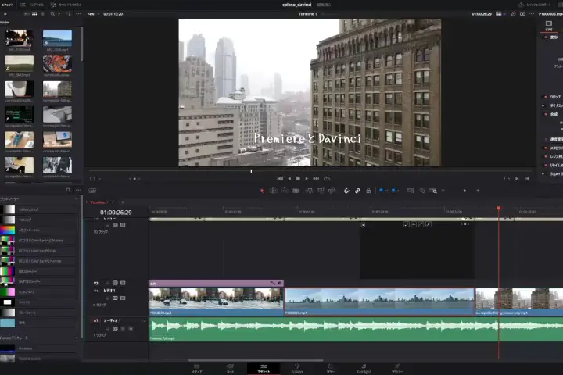Image resolution: width=563 pixels, height=375 pixels.
Task: Play the timeline forward
Action: [x=307, y=178]
